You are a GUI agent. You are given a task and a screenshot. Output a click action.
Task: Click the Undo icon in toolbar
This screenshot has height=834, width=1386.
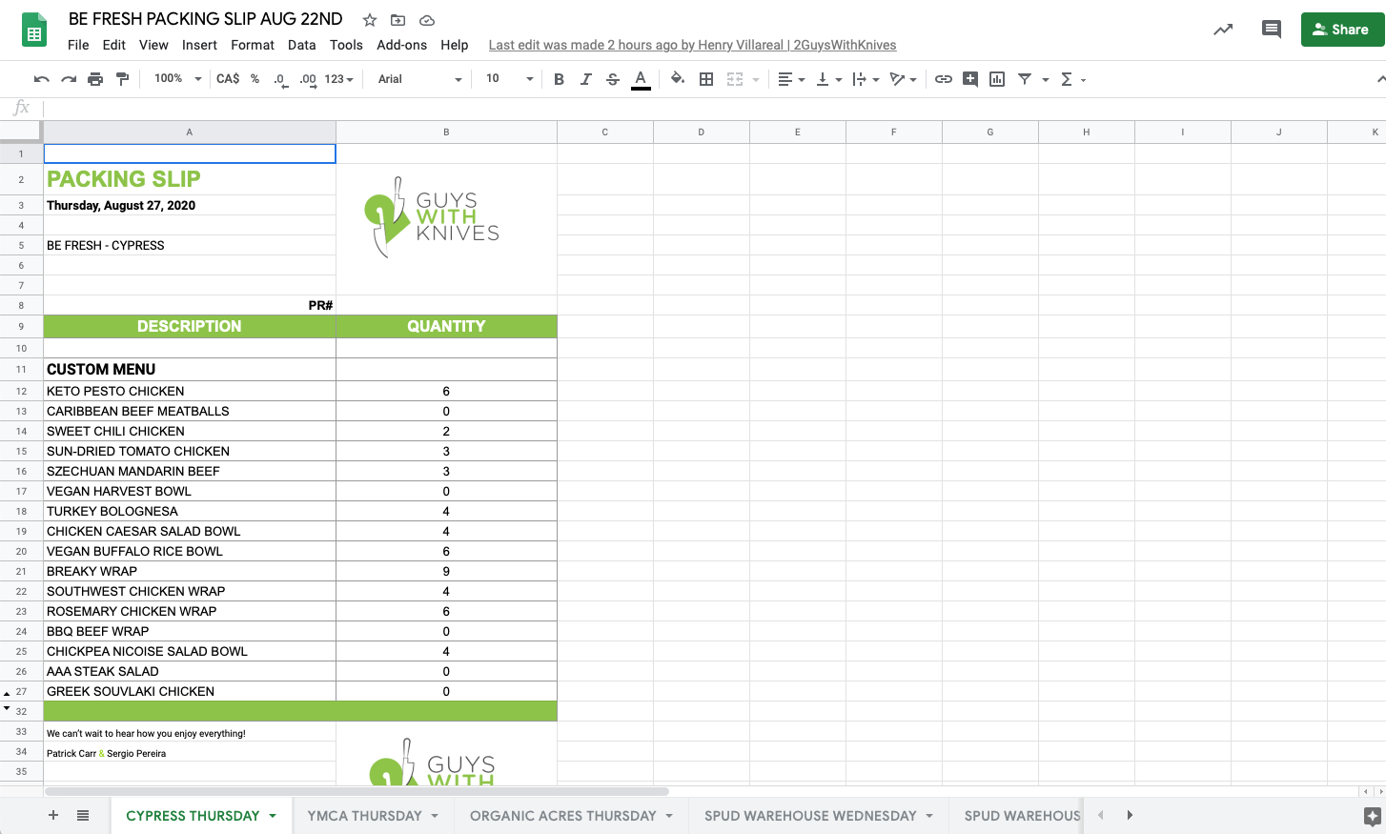point(41,79)
